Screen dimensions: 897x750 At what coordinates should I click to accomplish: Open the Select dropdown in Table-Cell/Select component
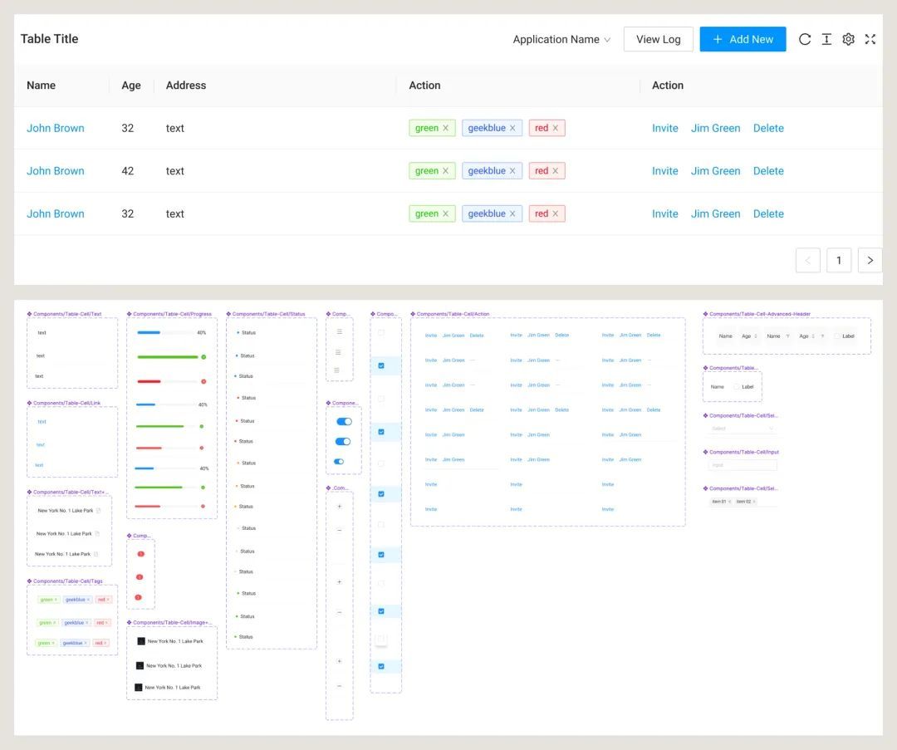tap(742, 429)
